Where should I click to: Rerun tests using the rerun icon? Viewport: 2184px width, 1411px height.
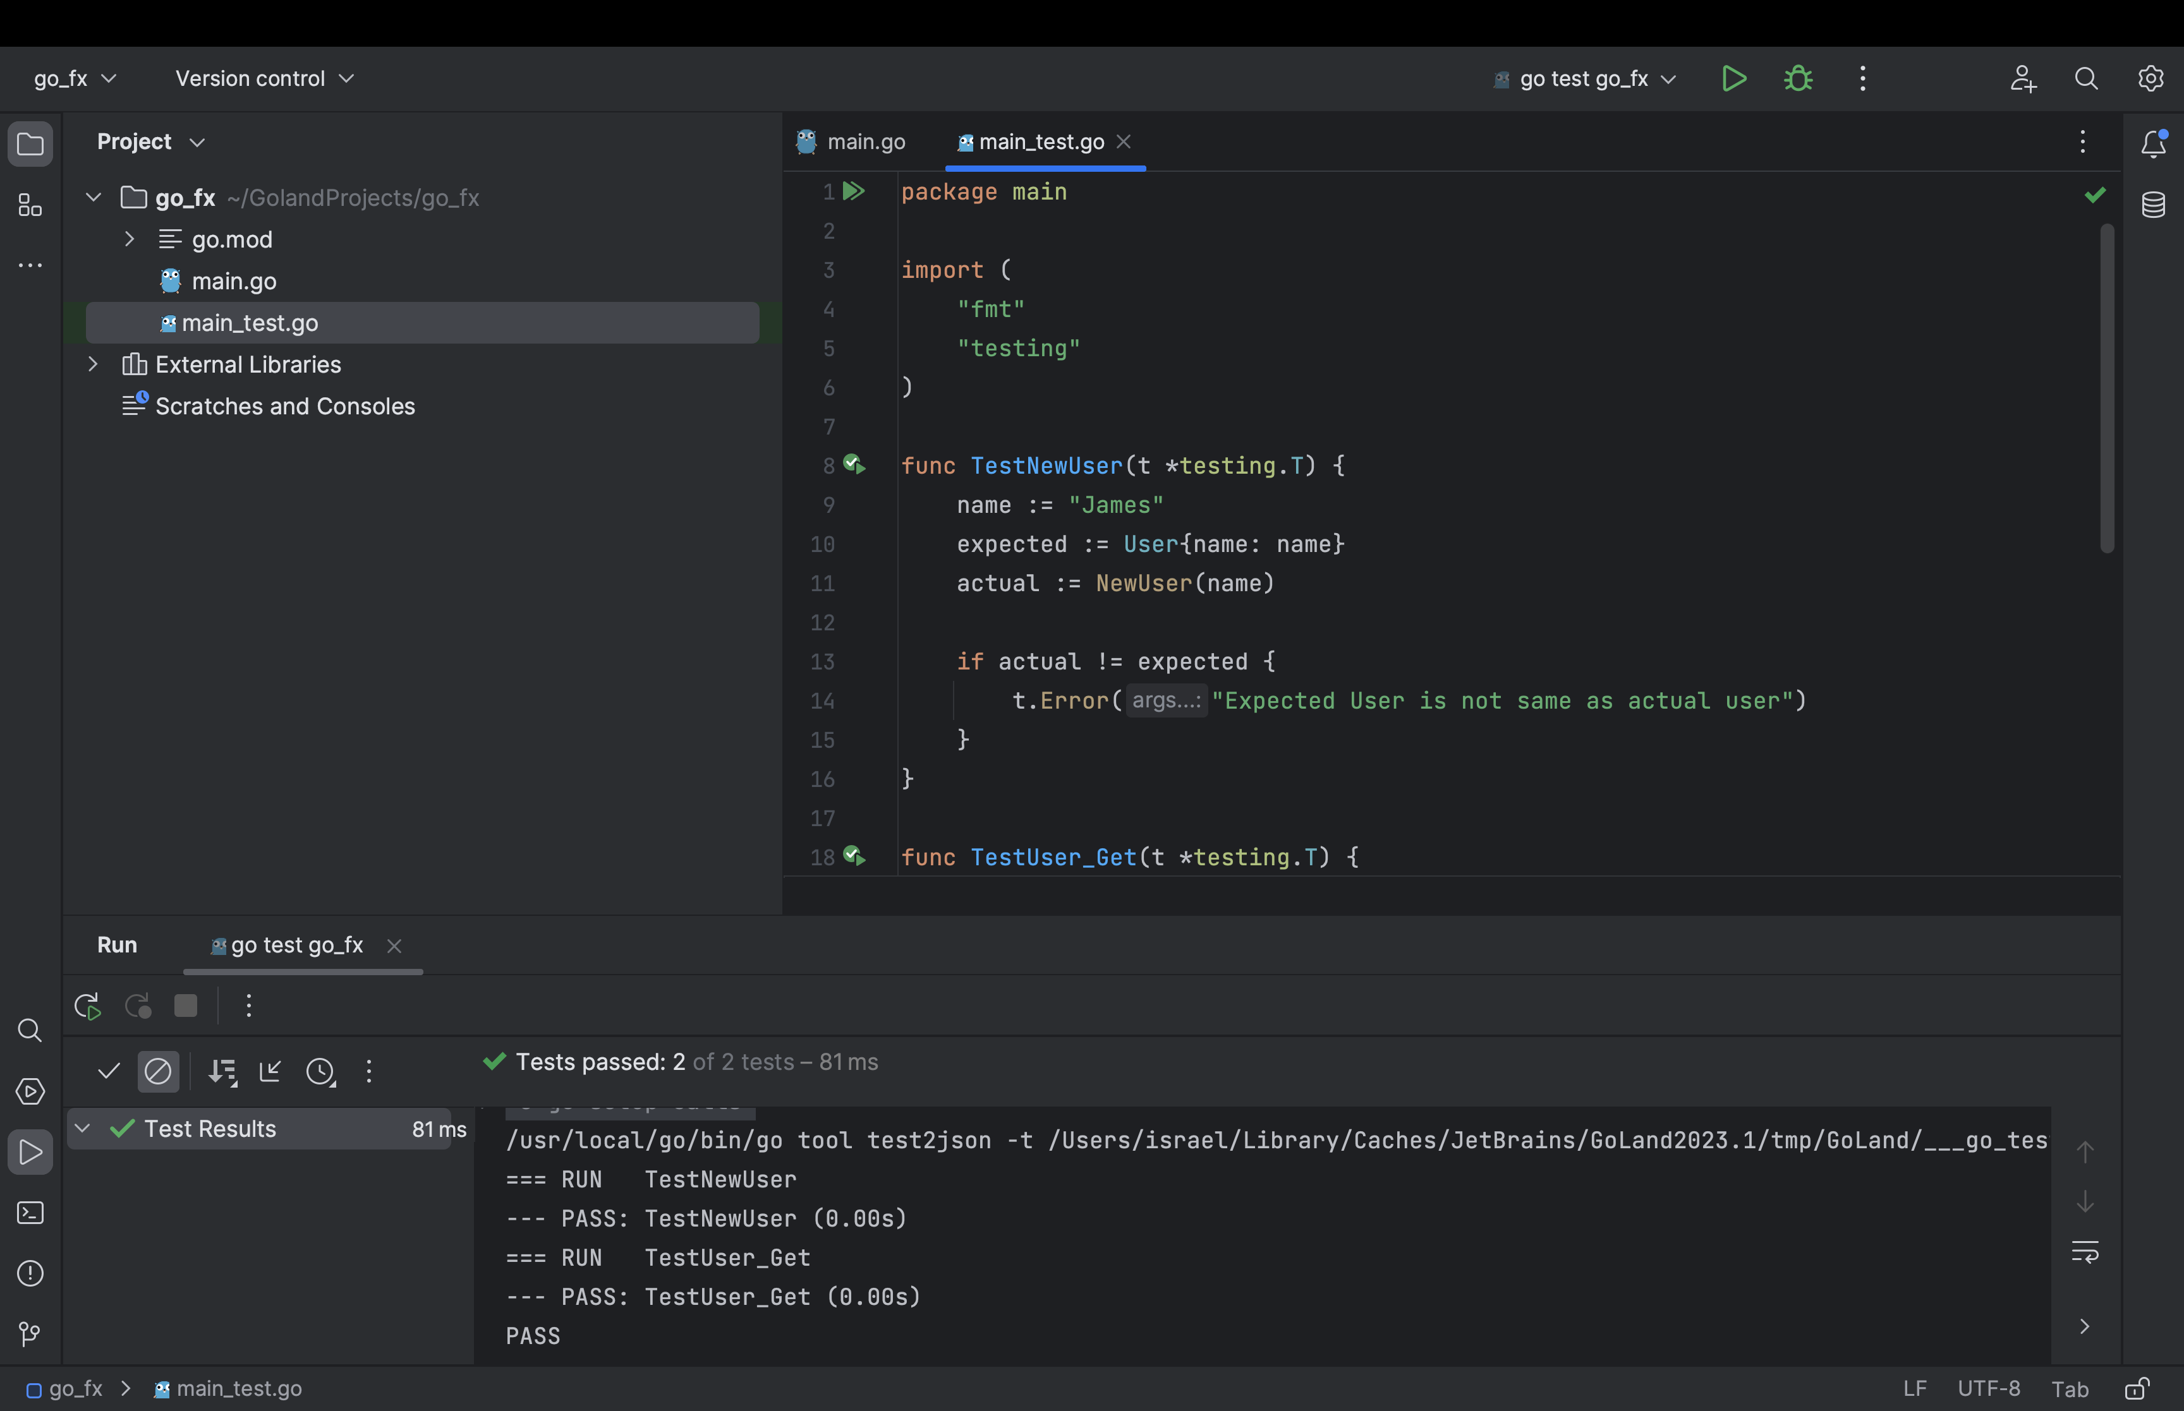tap(87, 1006)
